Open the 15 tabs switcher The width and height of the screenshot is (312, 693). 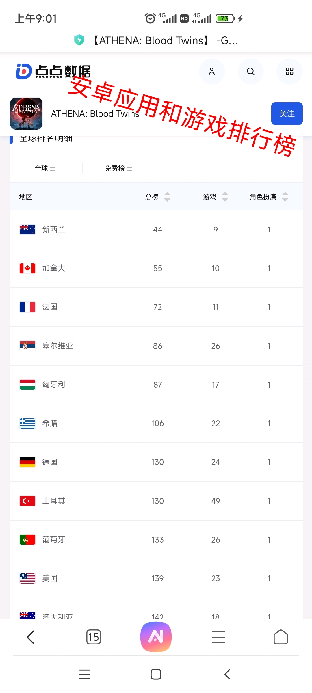point(94,637)
